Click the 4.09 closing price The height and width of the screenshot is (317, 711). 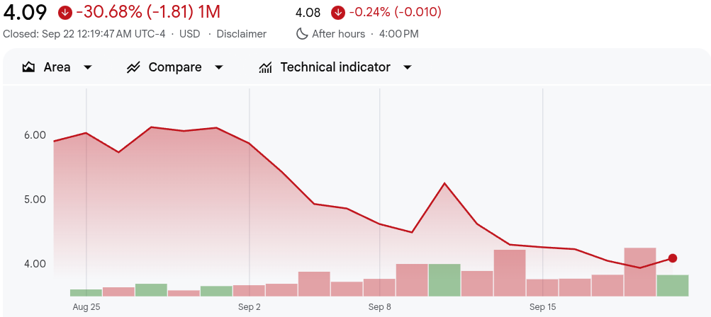pyautogui.click(x=26, y=12)
